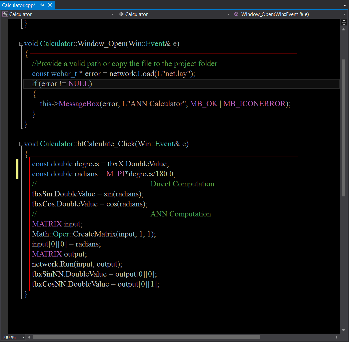Click the horizontal scrollbar left arrow
Viewport: 349px width, 342px height.
point(29,337)
